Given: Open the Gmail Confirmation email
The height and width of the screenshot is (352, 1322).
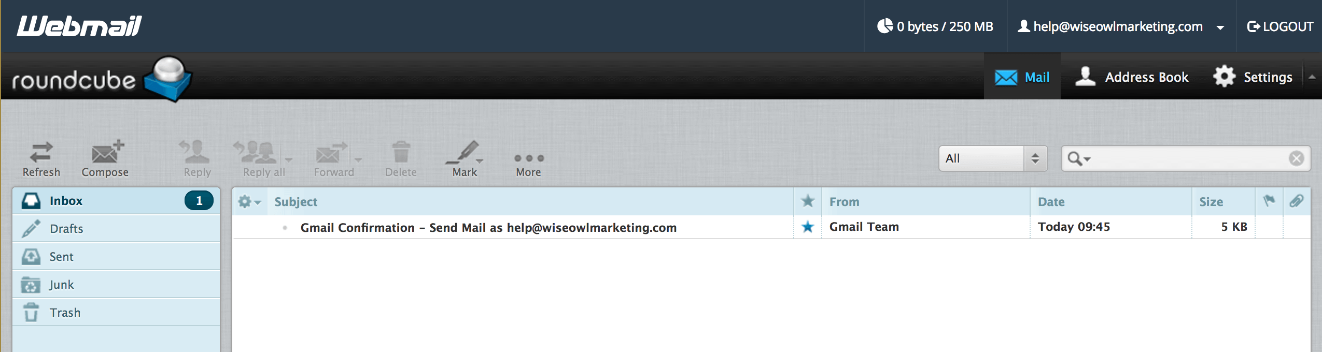Looking at the screenshot, I should 488,228.
